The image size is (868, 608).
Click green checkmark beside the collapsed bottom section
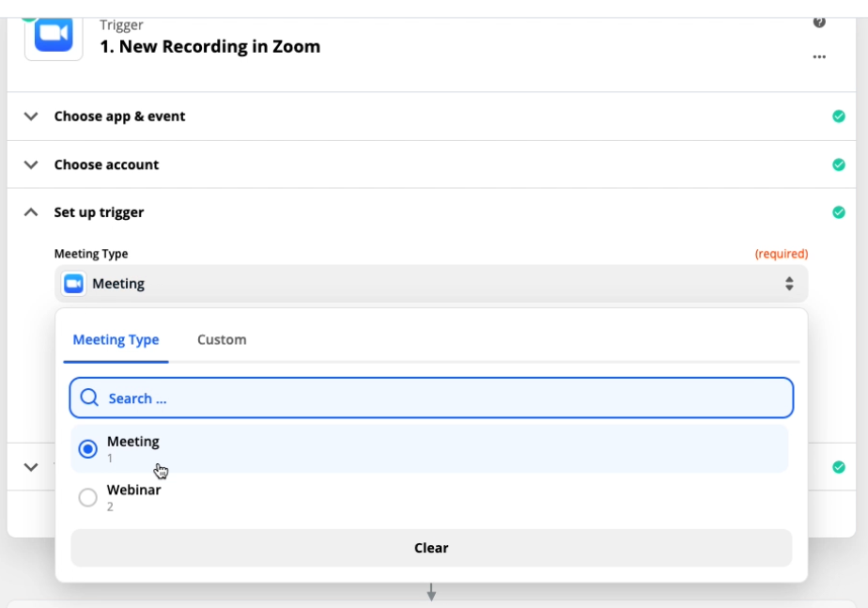point(839,467)
